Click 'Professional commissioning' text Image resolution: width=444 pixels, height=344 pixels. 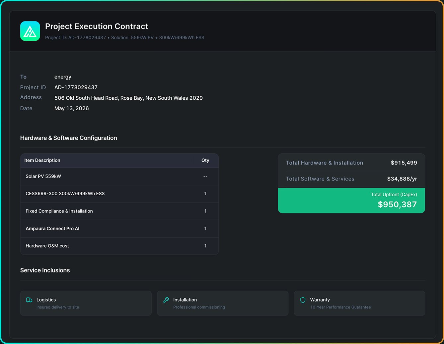click(199, 307)
